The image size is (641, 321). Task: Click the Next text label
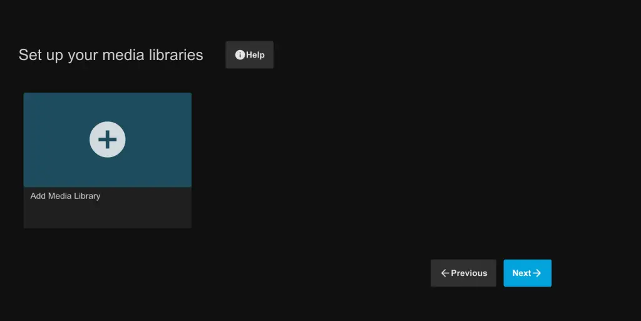[x=521, y=273]
